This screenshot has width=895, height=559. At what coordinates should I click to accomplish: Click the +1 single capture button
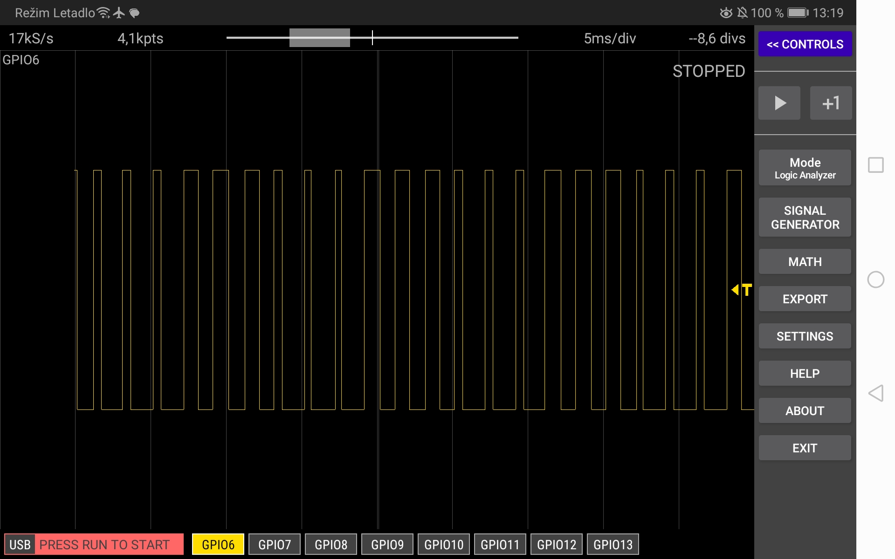[831, 103]
